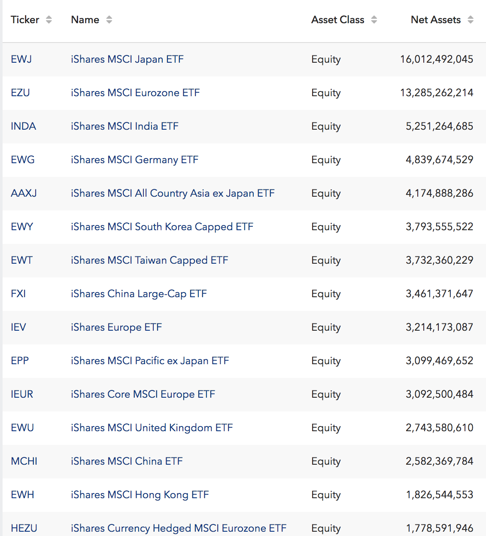Select the MCHI ticker link
Screen dimensions: 486x536
coord(24,461)
